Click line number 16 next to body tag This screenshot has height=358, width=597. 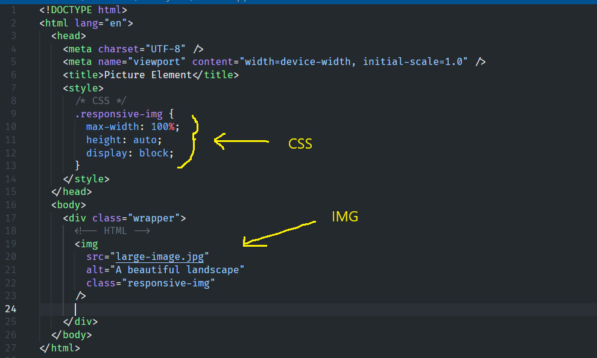click(x=11, y=205)
